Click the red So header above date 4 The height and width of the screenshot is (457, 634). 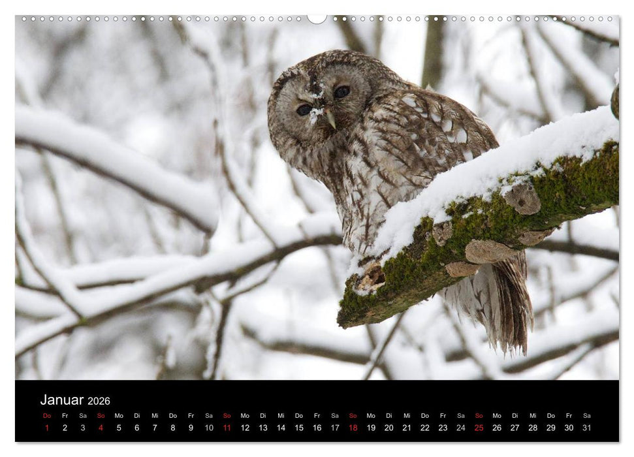(x=99, y=415)
